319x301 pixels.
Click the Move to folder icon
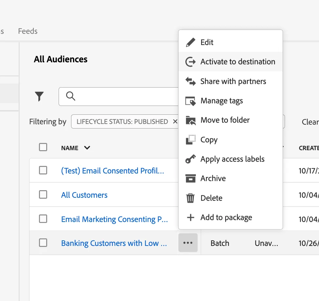[x=191, y=120]
